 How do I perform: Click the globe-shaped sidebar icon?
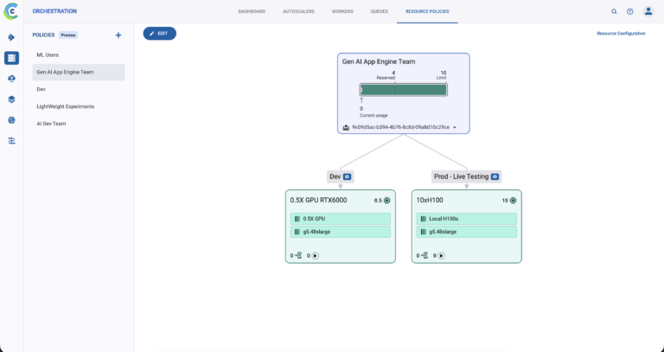click(11, 120)
